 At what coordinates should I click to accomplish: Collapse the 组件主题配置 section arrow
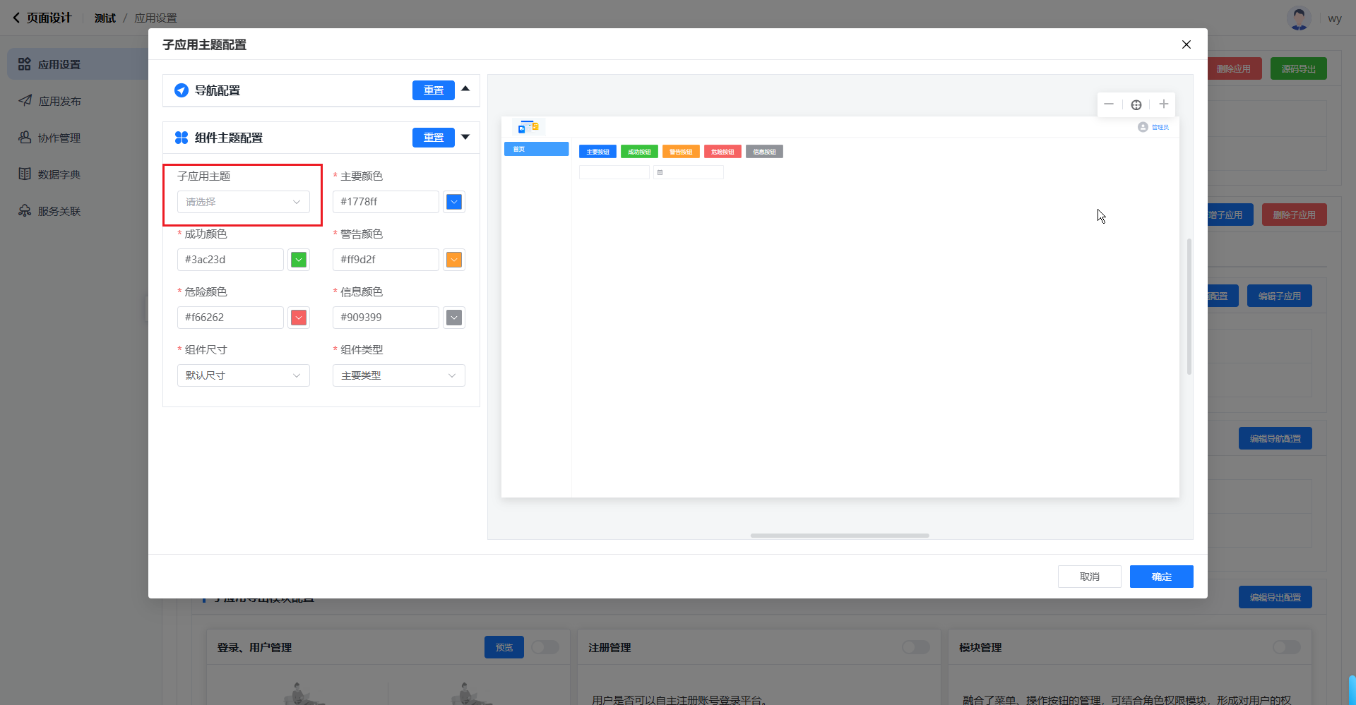tap(465, 137)
